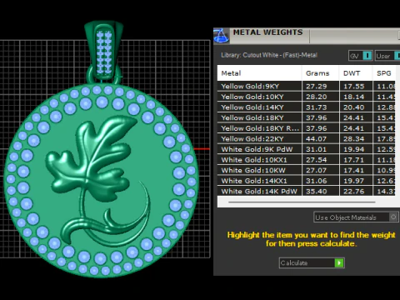
Task: Select Yellow Gold:9KY row
Action: click(x=306, y=86)
